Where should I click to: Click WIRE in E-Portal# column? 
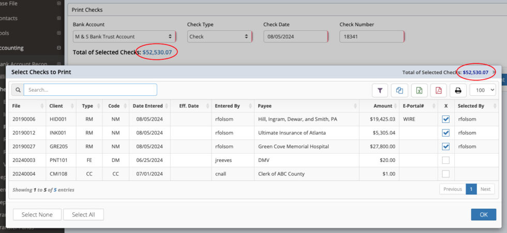409,119
